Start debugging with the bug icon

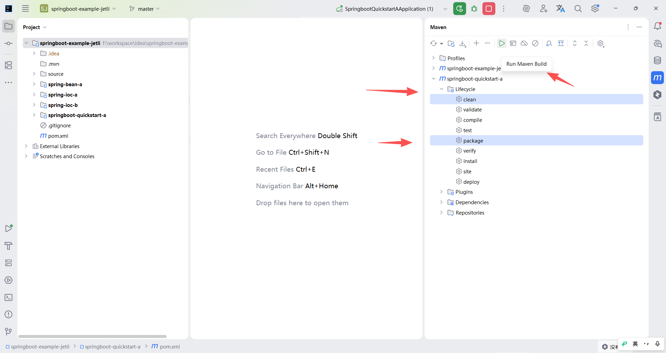click(x=474, y=9)
